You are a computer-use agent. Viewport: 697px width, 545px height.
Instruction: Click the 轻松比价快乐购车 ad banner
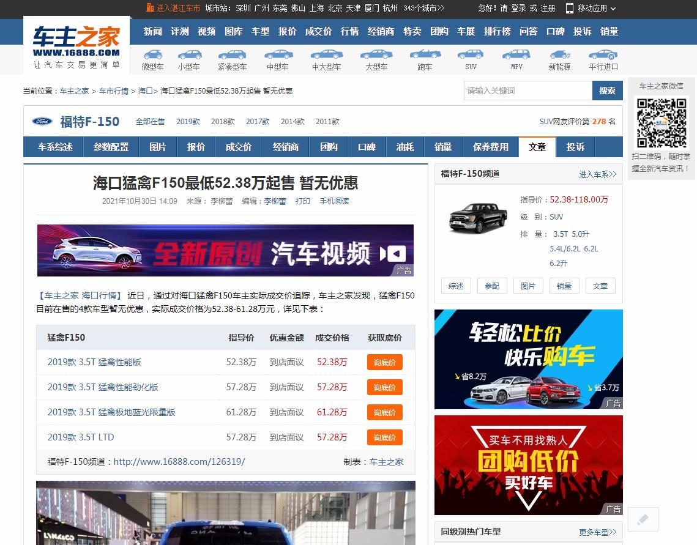click(x=529, y=359)
